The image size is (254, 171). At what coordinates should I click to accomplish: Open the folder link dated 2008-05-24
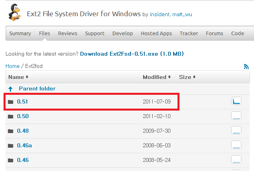tap(23, 160)
